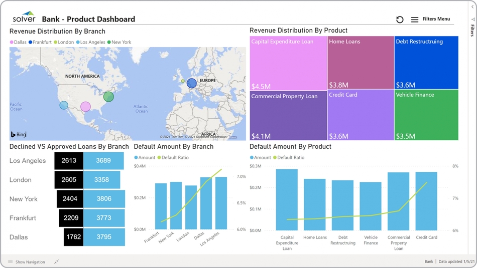
Task: Click the Credit Card bar in Default Amount By Product
Action: pos(426,201)
